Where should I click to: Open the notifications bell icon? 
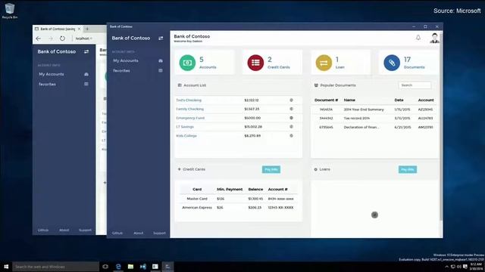point(418,38)
